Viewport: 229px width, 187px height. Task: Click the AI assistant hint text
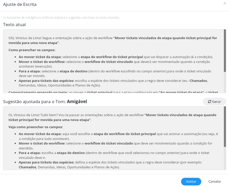pos(61,17)
